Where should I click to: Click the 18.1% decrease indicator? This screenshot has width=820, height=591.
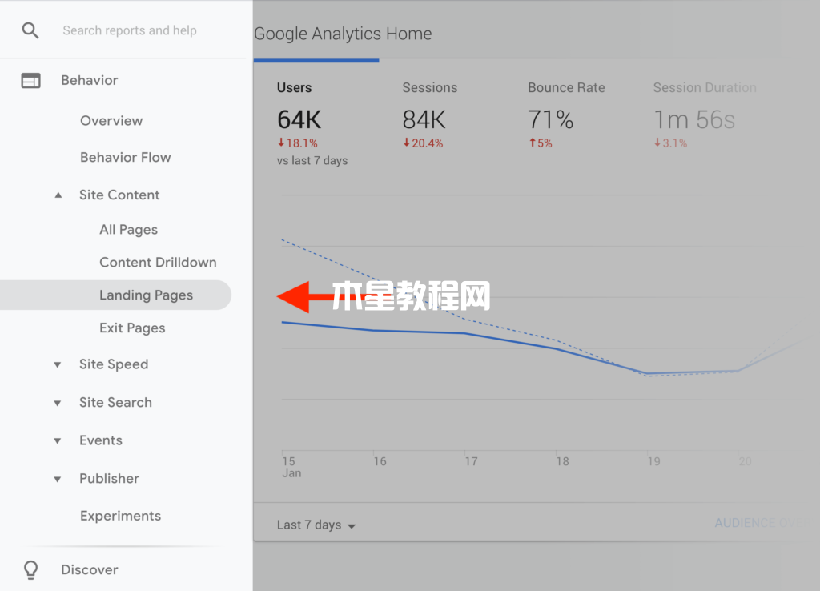click(298, 143)
